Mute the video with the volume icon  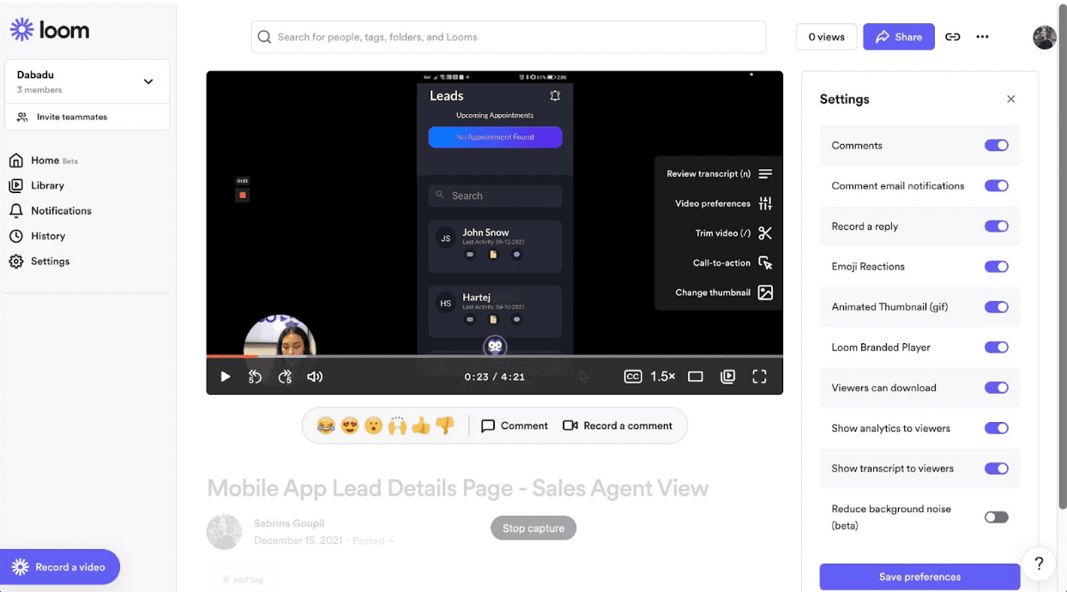click(315, 377)
